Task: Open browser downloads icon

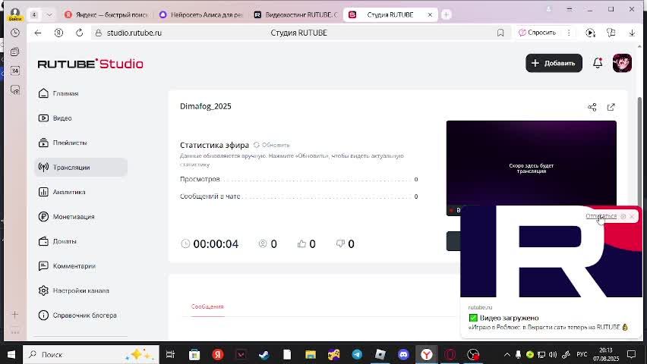Action: point(632,33)
